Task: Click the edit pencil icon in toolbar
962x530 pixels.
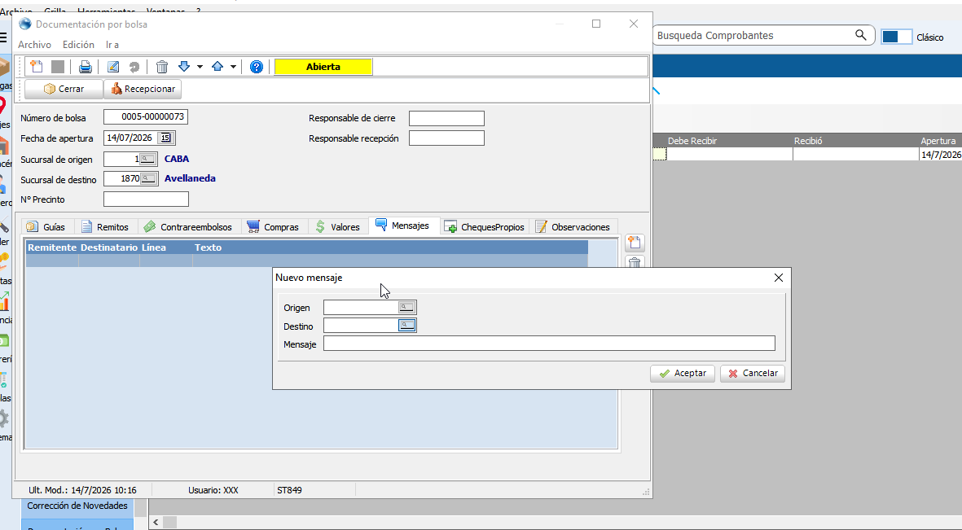Action: (113, 67)
